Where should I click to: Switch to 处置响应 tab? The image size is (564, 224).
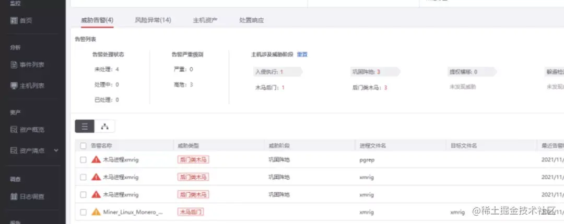[251, 20]
